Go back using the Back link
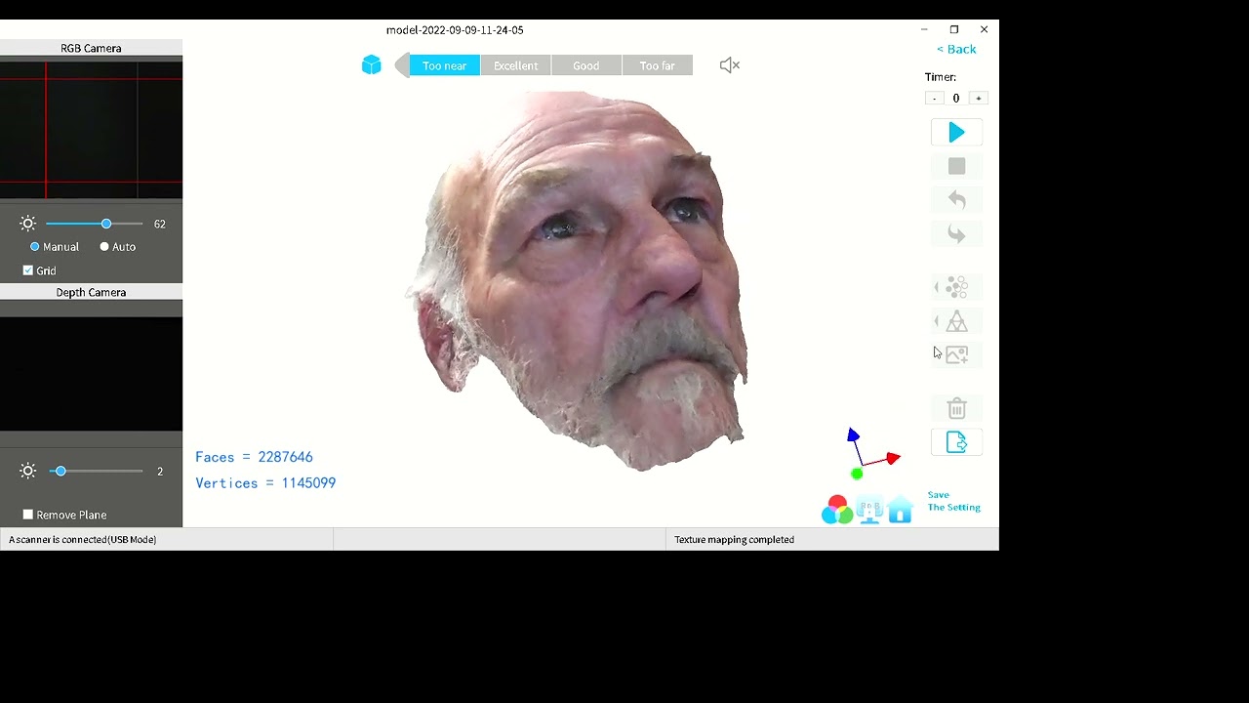 (x=956, y=49)
